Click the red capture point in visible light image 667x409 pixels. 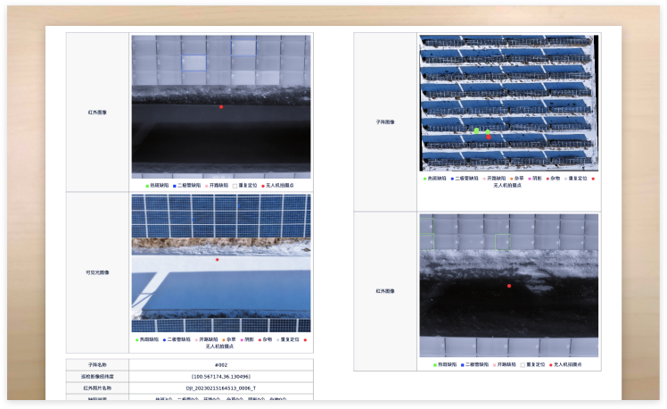[x=217, y=260]
